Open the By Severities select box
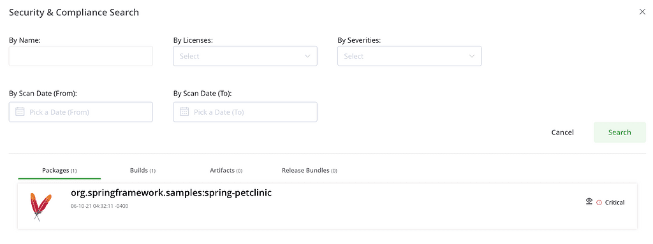Viewport: 653px width, 244px height. pos(409,56)
